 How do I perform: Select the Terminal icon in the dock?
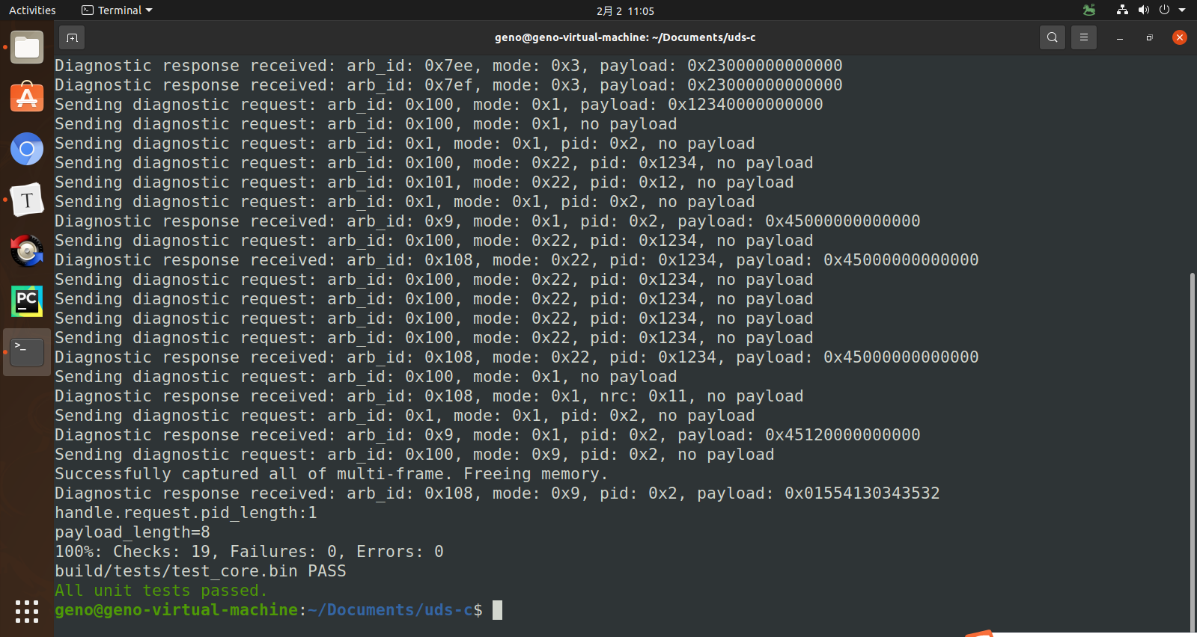pos(27,352)
